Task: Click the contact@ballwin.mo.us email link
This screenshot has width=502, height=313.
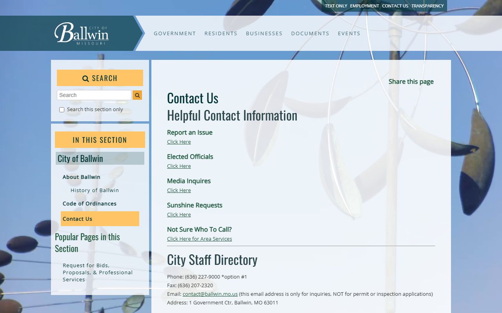Action: tap(210, 294)
